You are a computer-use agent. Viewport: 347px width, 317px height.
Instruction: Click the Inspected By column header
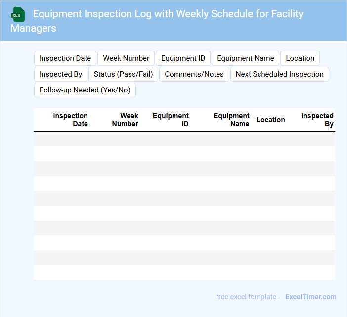[317, 120]
